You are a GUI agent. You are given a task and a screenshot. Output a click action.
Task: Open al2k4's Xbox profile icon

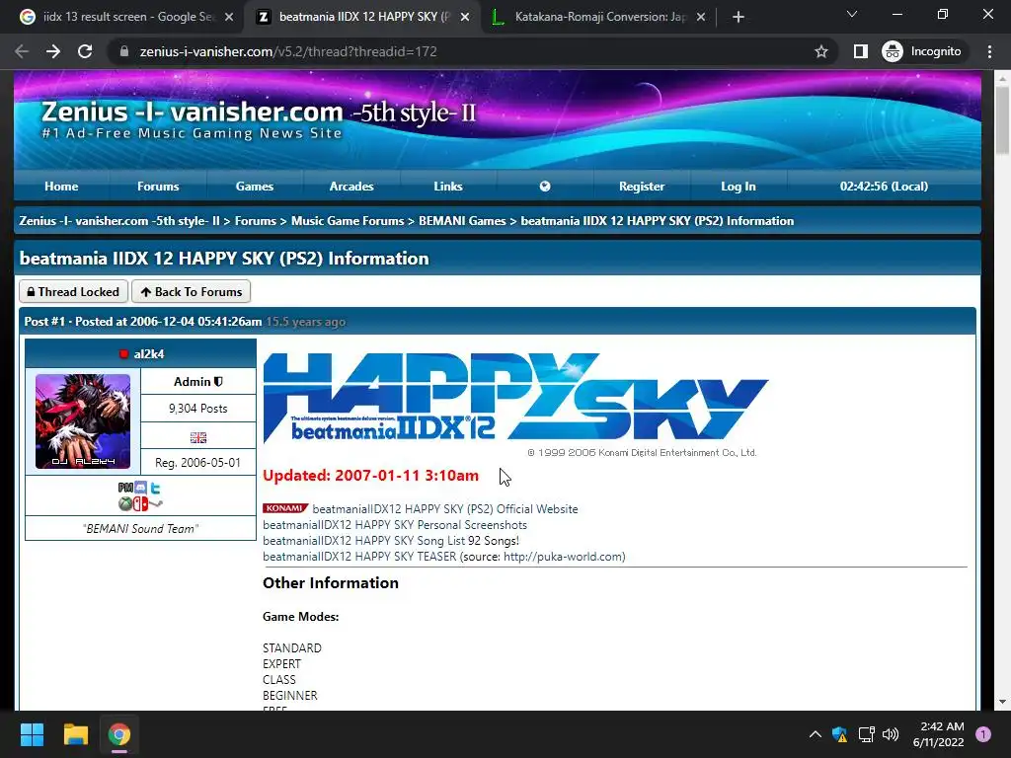tap(125, 503)
